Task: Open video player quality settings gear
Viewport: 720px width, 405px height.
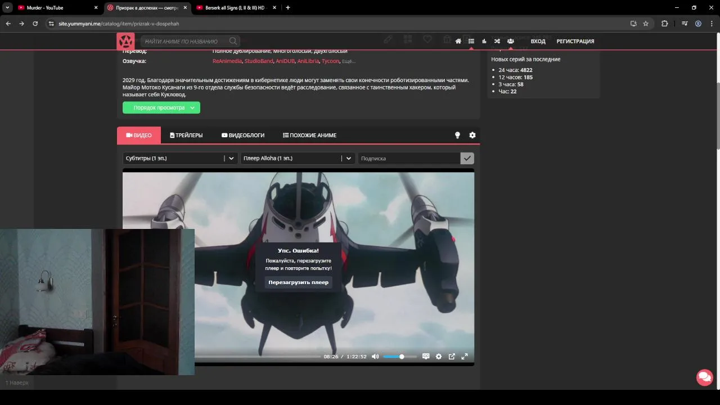Action: pyautogui.click(x=439, y=357)
